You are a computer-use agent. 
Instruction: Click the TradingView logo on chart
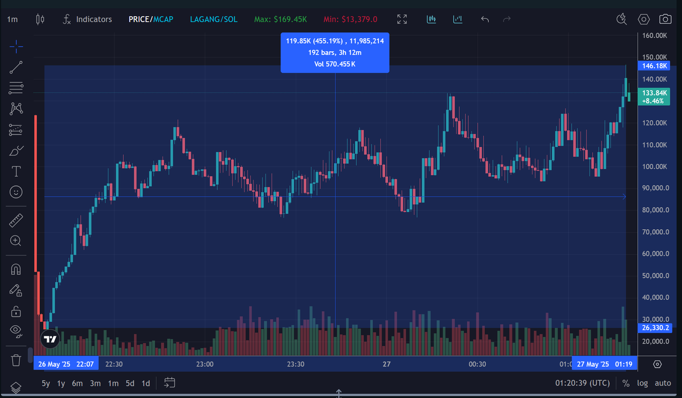coord(50,339)
